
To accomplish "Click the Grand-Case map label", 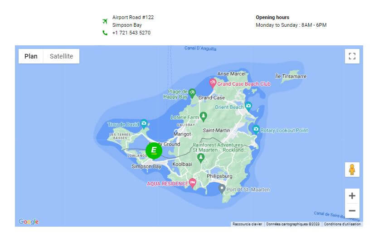I will click(212, 97).
